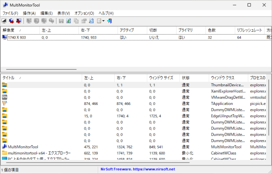Sort monitors by 色数 column header

[220, 30]
